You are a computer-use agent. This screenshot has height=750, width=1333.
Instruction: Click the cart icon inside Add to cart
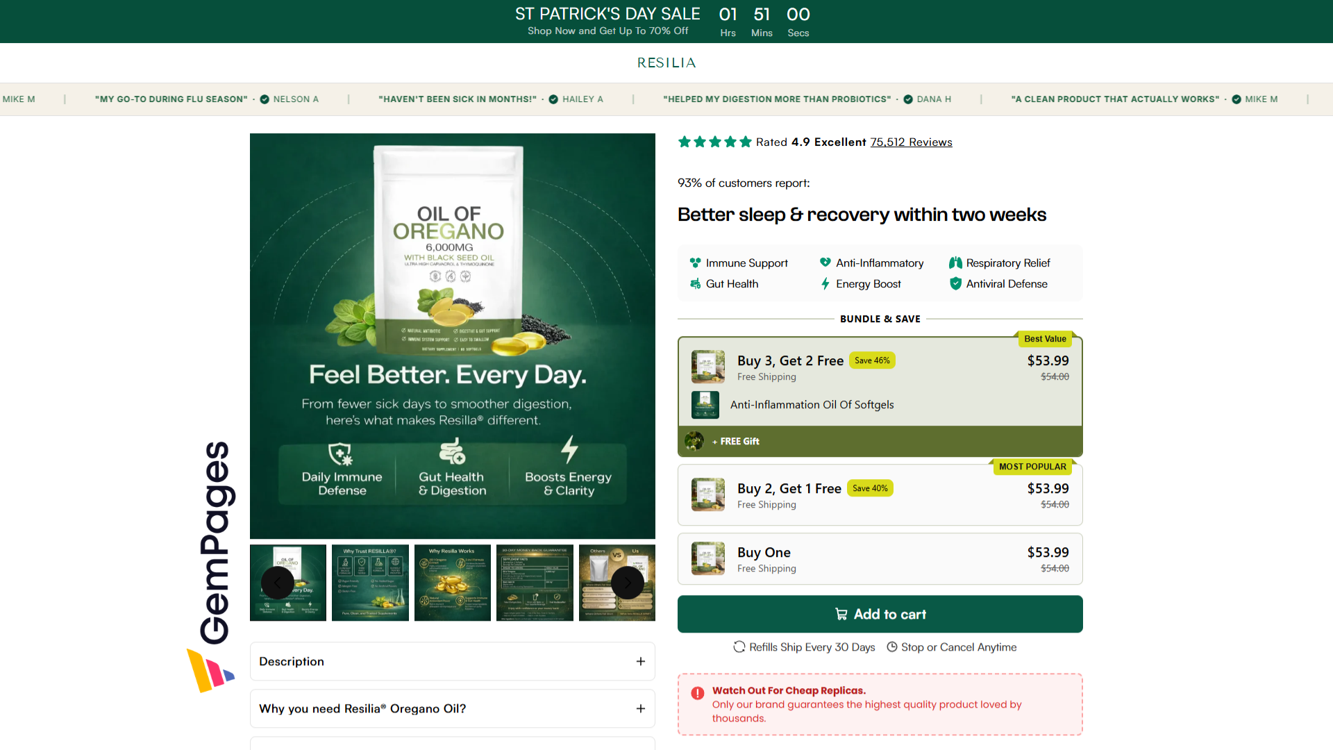coord(841,614)
